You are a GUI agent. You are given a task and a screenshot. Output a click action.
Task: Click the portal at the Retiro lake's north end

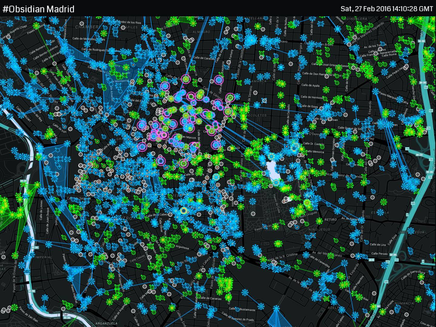pyautogui.click(x=271, y=157)
